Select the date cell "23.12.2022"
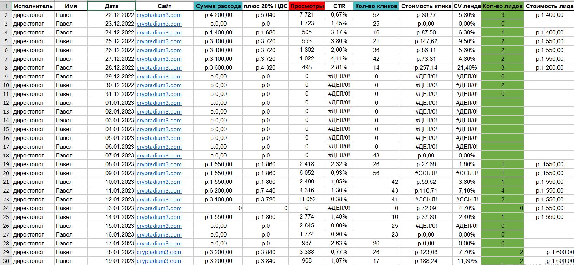574x265 pixels. pyautogui.click(x=111, y=24)
